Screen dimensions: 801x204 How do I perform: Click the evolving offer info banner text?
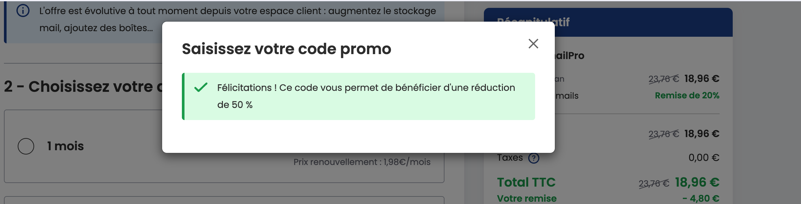click(x=237, y=11)
